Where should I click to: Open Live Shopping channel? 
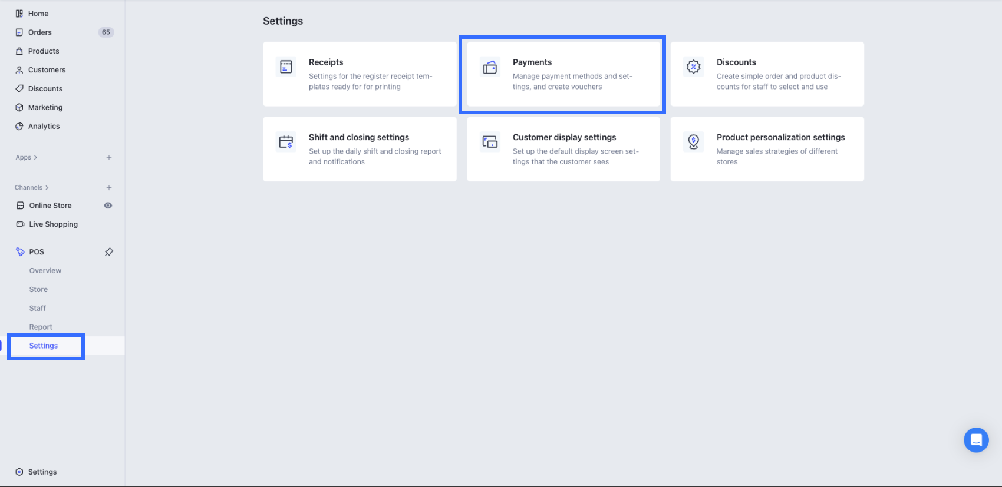click(54, 224)
